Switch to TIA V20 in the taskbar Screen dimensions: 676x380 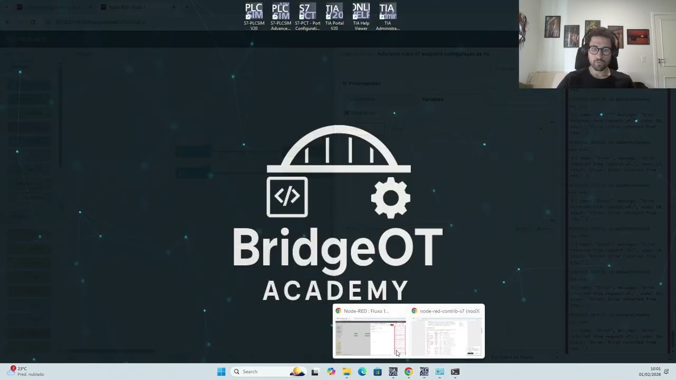pos(393,372)
